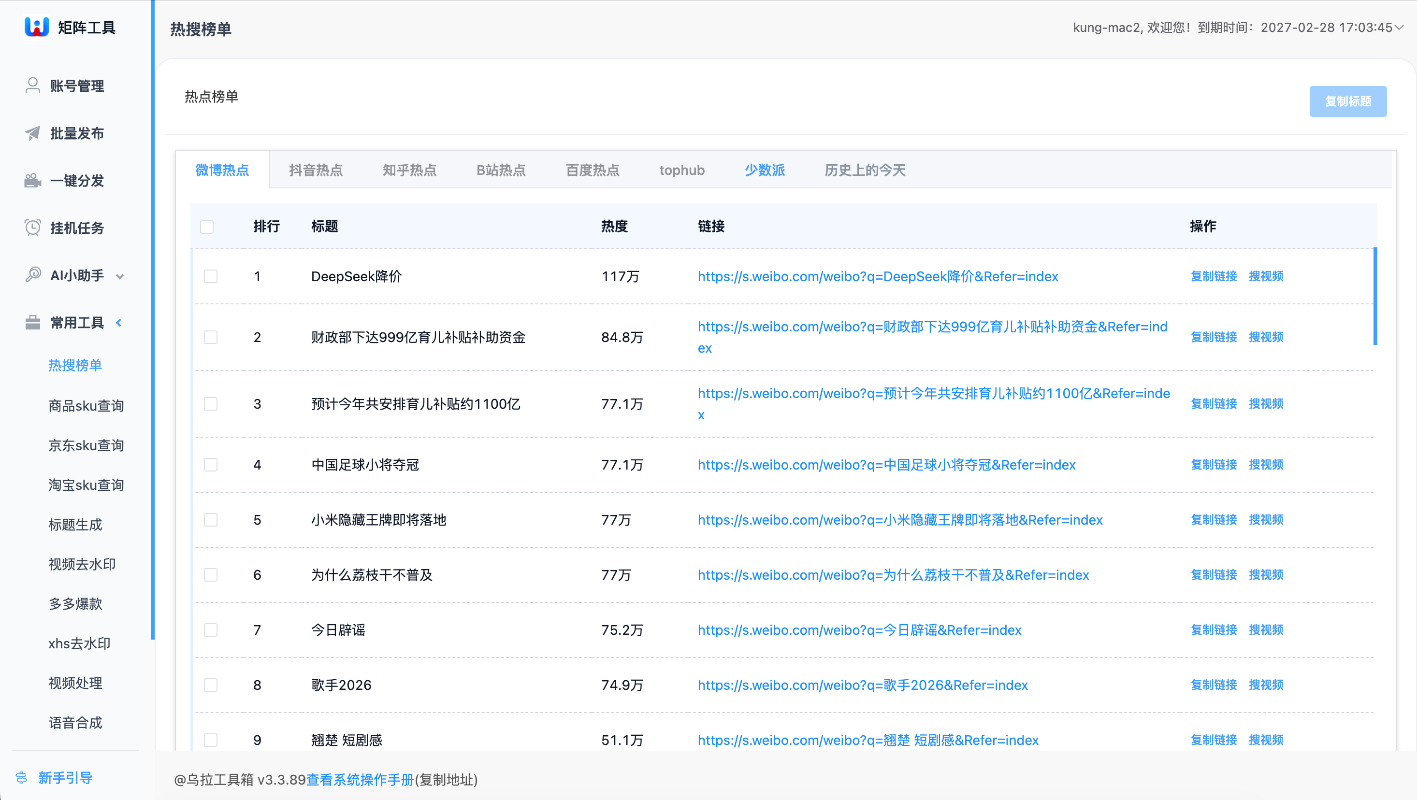This screenshot has width=1417, height=800.
Task: Click 复制链接 for 翘楚 短剧感 row
Action: click(1214, 740)
